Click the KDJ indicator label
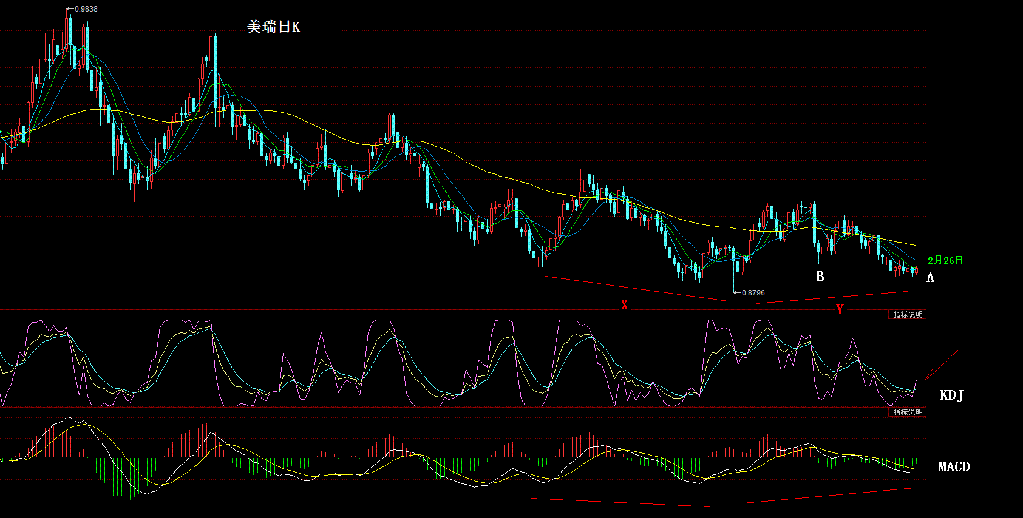The height and width of the screenshot is (518, 1023). [951, 395]
